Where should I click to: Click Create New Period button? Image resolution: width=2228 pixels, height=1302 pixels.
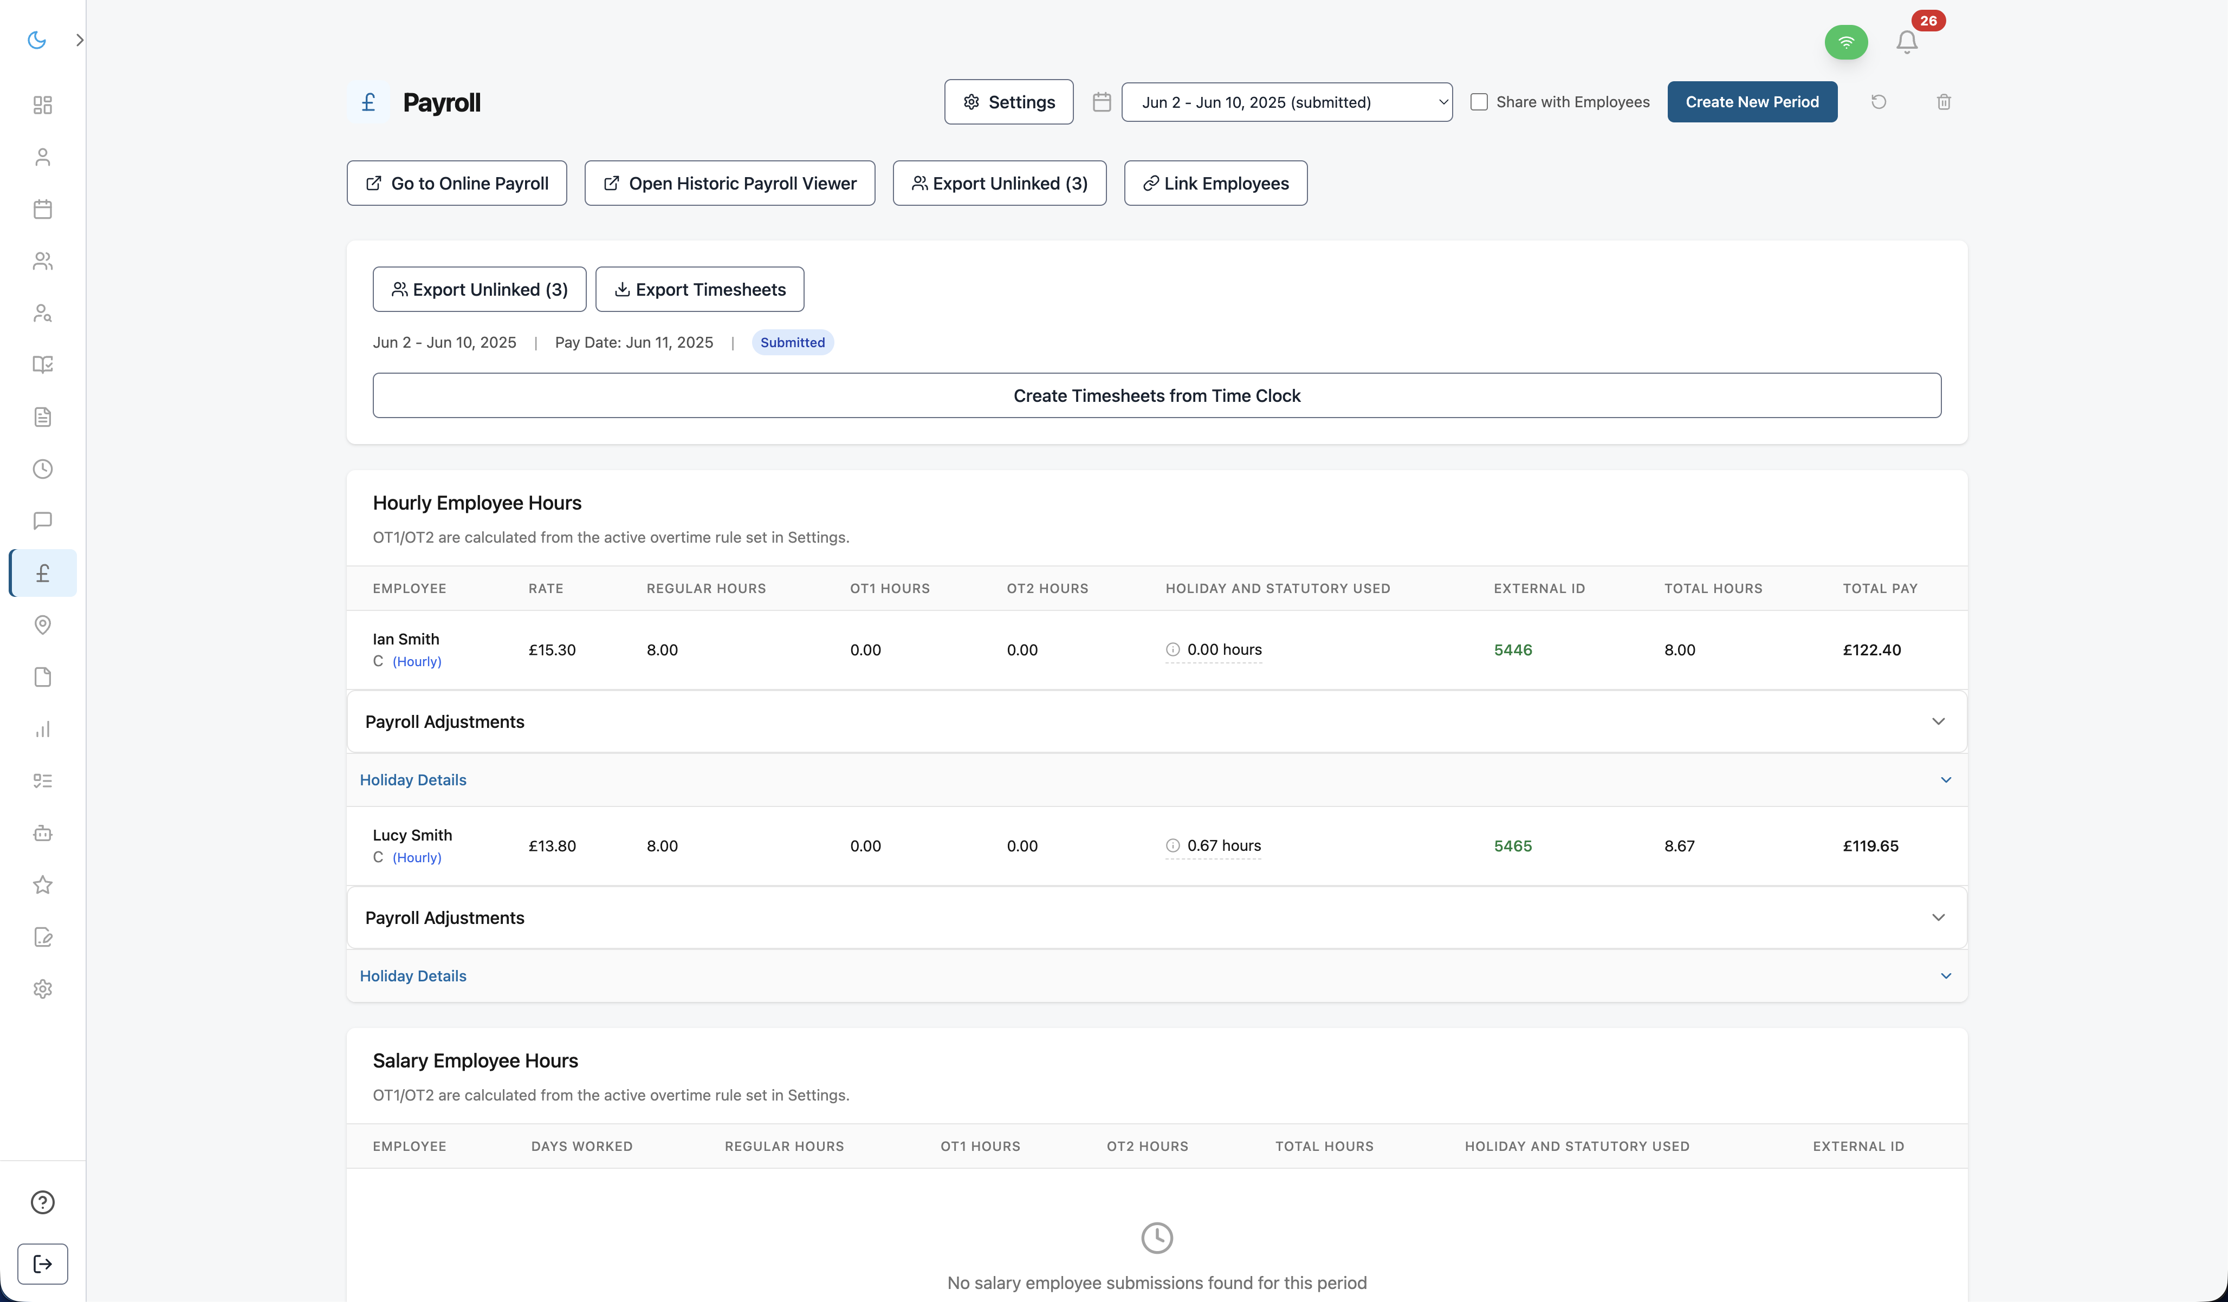1752,102
